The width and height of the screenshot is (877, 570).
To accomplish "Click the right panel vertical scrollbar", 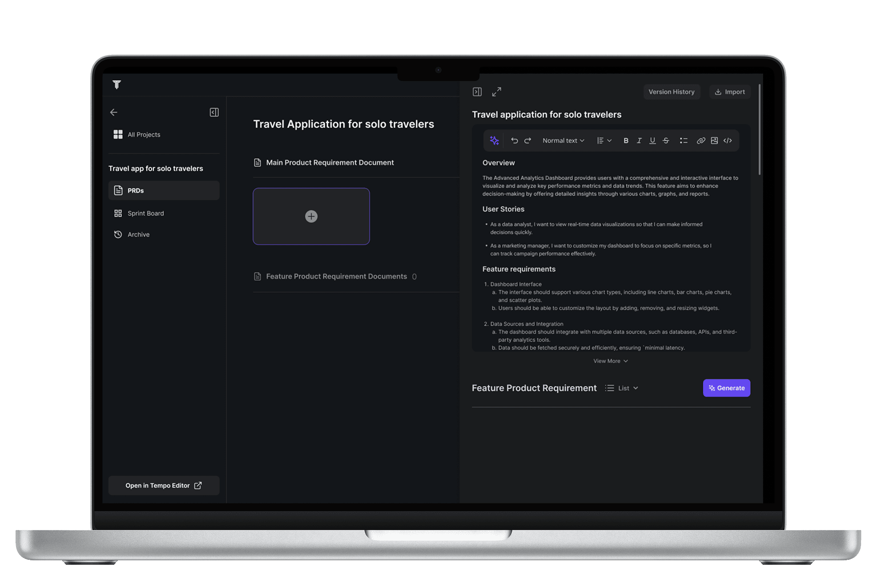I will click(x=760, y=130).
